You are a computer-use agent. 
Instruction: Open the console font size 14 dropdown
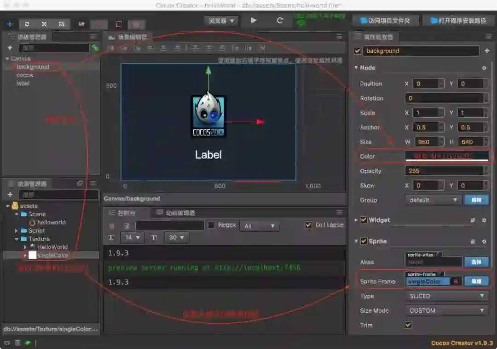tap(133, 238)
